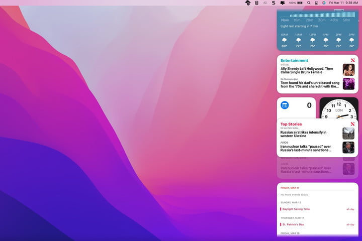Click the display-with-bell menu bar icon

coord(283,3)
